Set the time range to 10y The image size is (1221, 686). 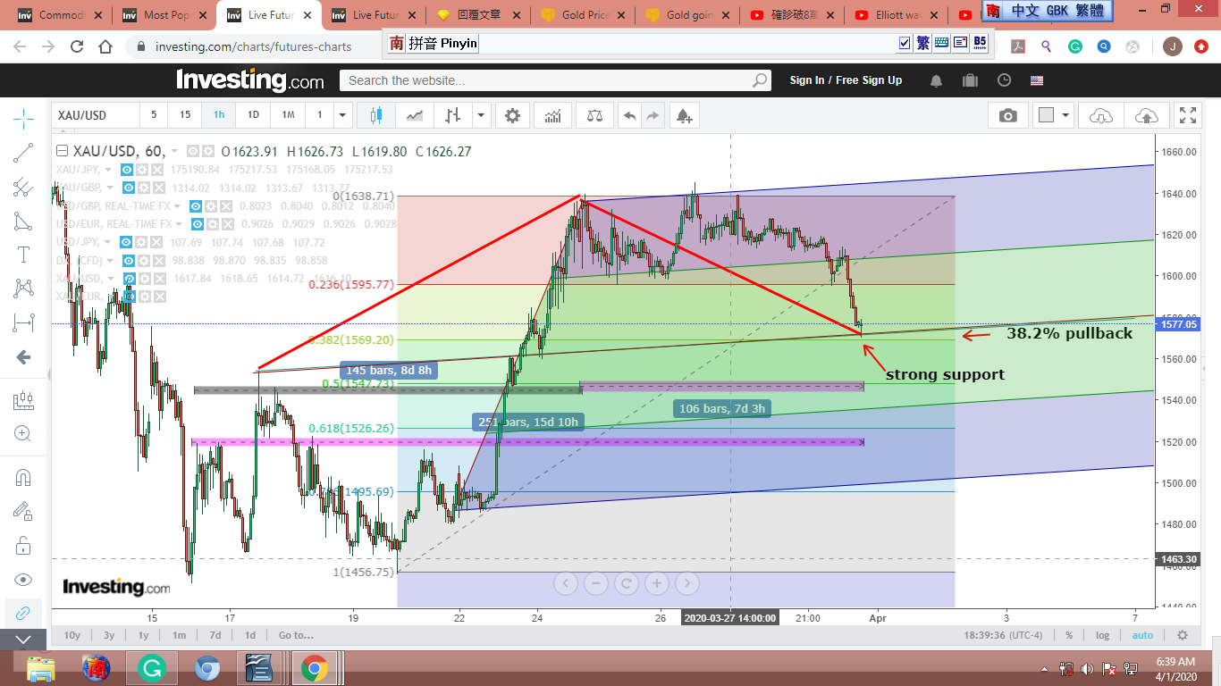[x=72, y=635]
